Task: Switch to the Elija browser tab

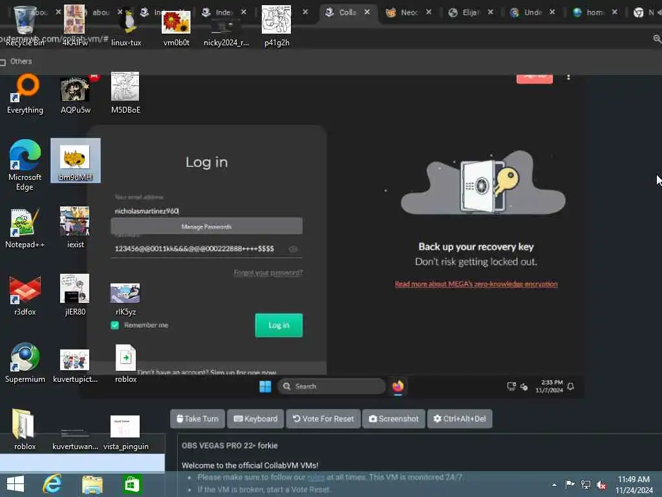Action: (x=470, y=12)
